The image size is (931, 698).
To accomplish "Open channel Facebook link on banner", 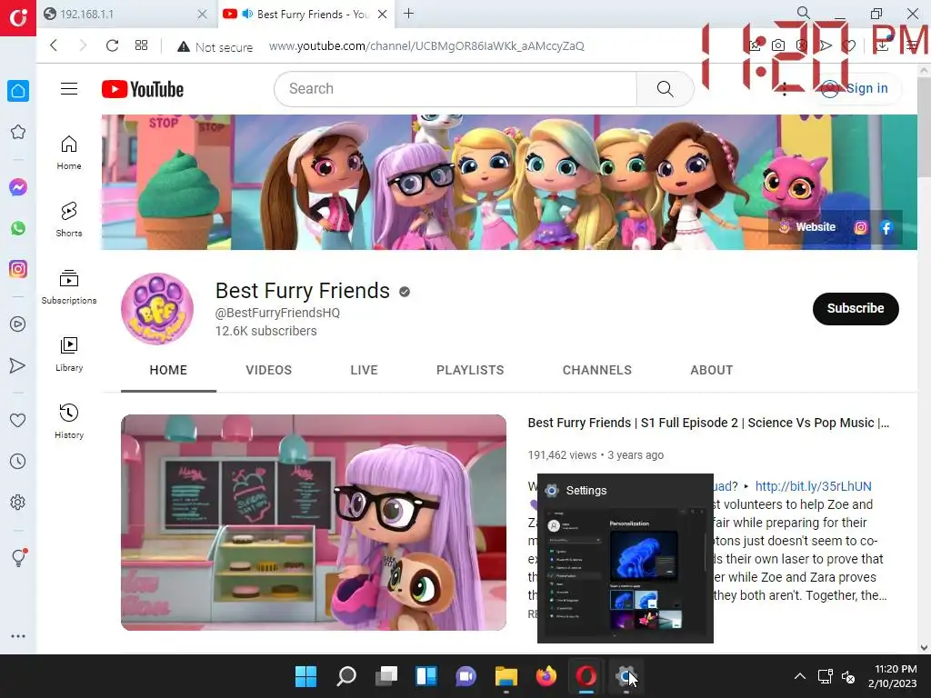I will click(886, 227).
